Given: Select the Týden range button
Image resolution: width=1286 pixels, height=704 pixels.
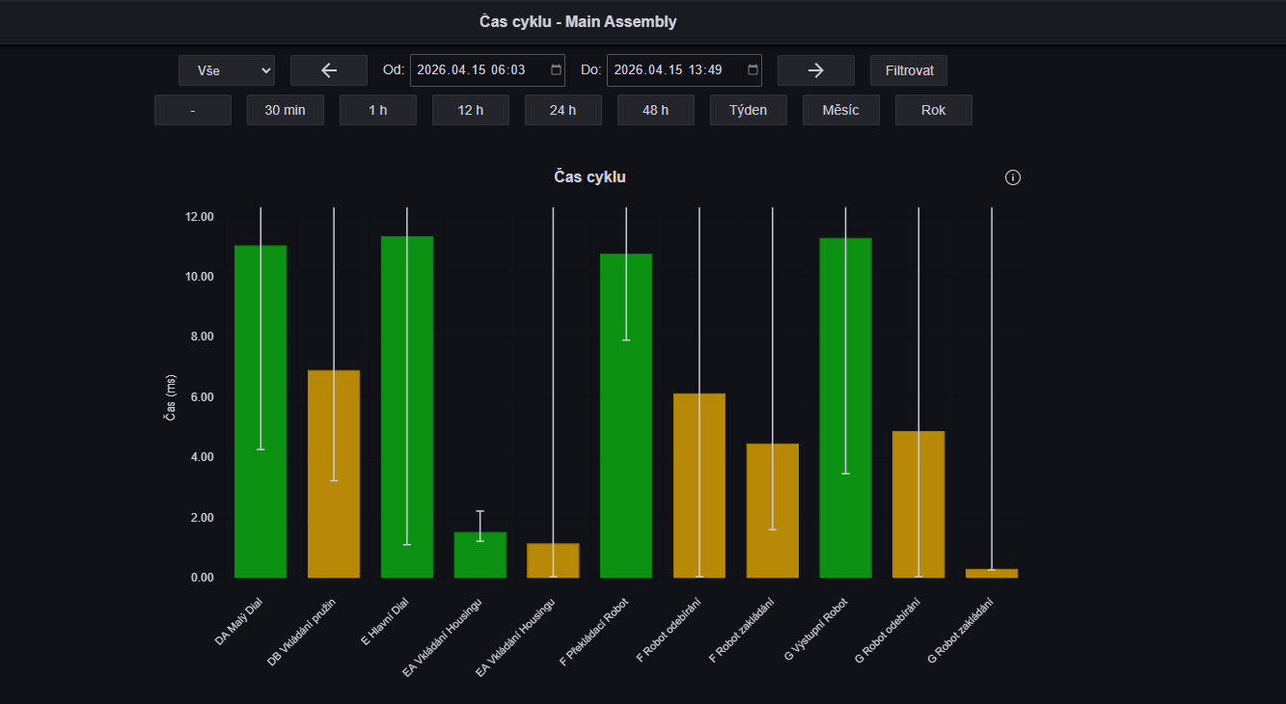Looking at the screenshot, I should pos(749,110).
